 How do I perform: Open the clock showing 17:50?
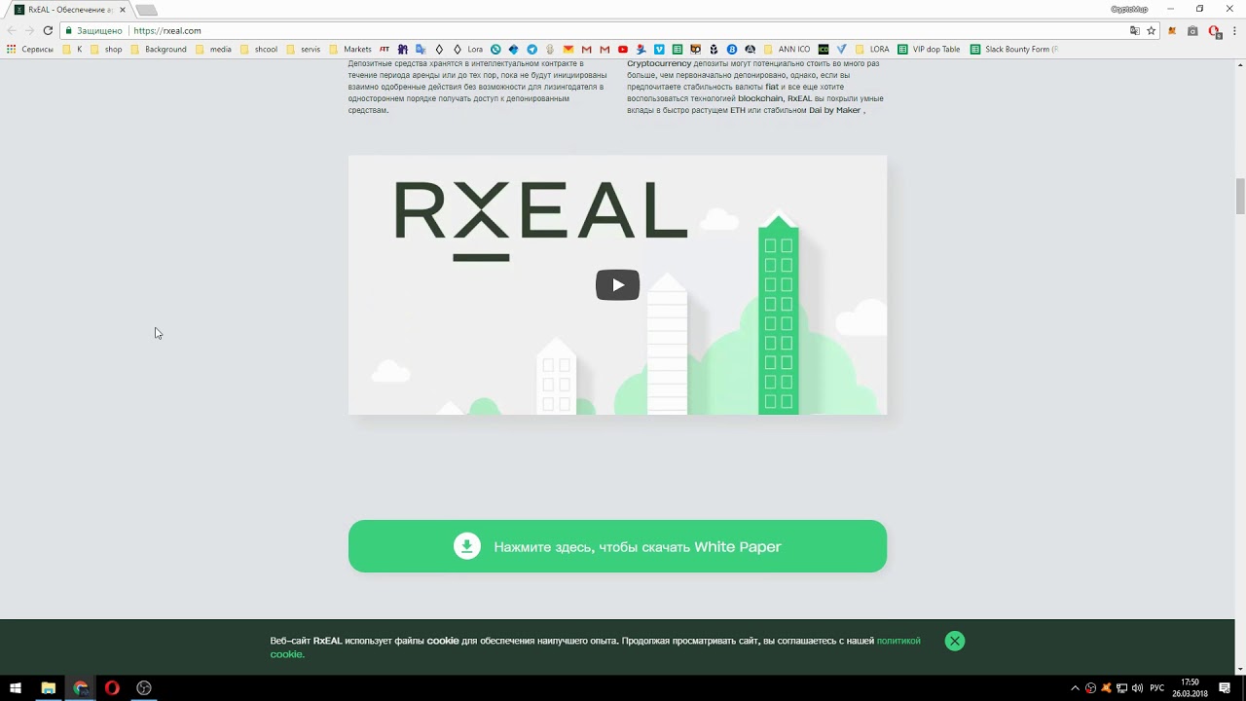[x=1190, y=688]
